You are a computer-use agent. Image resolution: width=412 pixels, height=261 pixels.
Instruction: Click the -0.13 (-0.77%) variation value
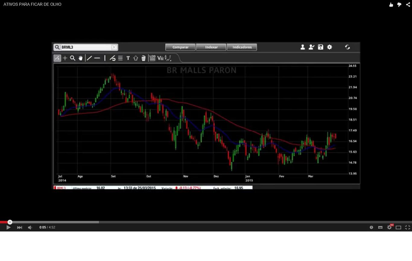(189, 188)
